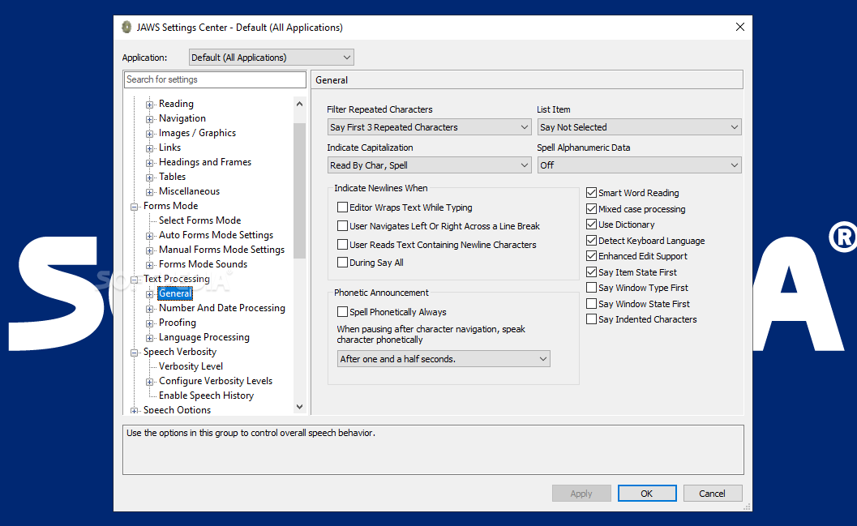Open Indicate Capitalization dropdown
The width and height of the screenshot is (857, 526).
[x=429, y=165]
